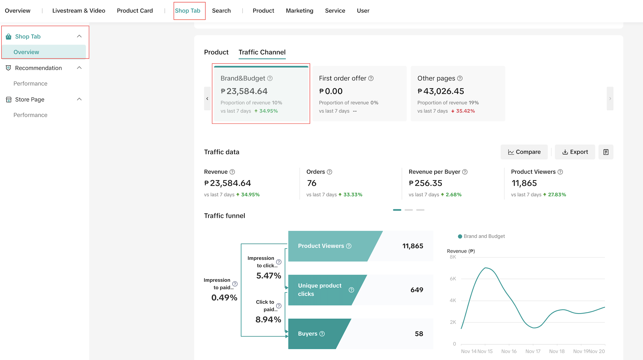Open Livestream & Video in top navigation
This screenshot has width=643, height=360.
pyautogui.click(x=79, y=11)
